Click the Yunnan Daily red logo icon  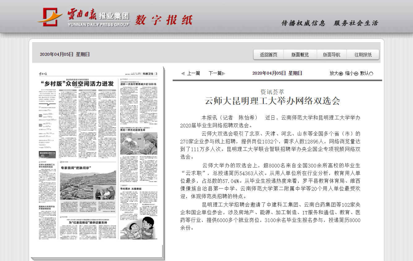coord(49,17)
